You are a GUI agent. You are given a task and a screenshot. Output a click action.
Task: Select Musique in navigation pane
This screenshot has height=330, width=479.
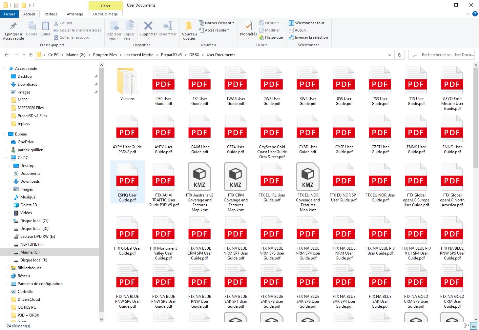pos(28,197)
